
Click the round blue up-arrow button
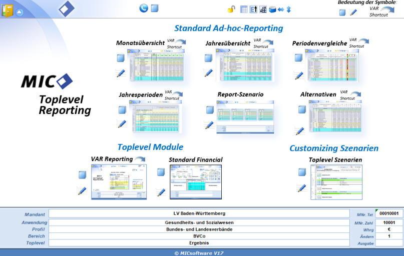coord(20,12)
